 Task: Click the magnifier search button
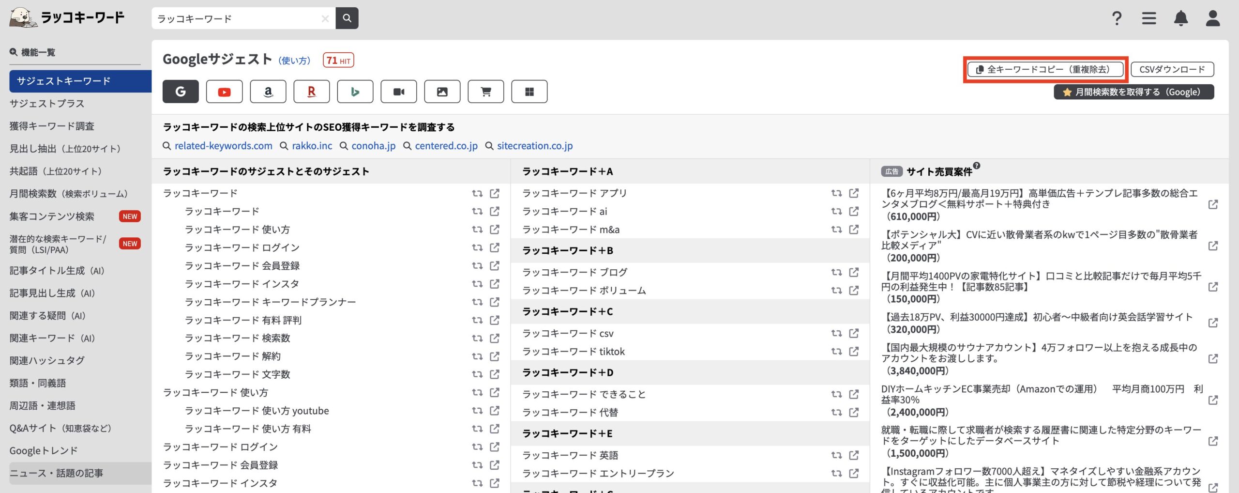click(347, 18)
